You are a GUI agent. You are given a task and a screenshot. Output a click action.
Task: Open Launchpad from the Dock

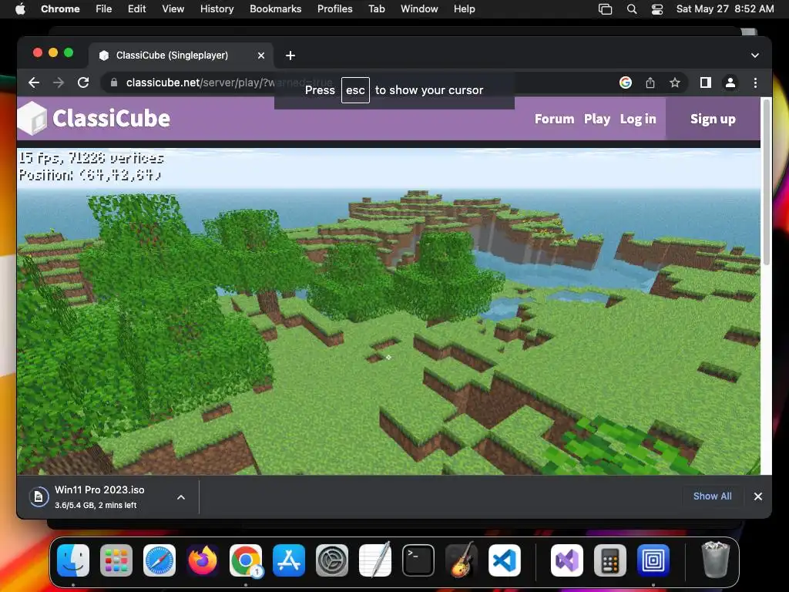click(x=116, y=560)
